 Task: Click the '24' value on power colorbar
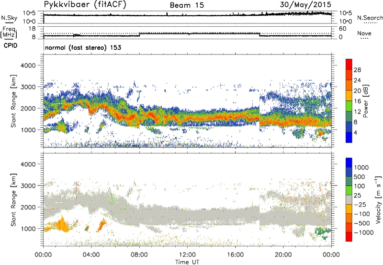click(357, 80)
